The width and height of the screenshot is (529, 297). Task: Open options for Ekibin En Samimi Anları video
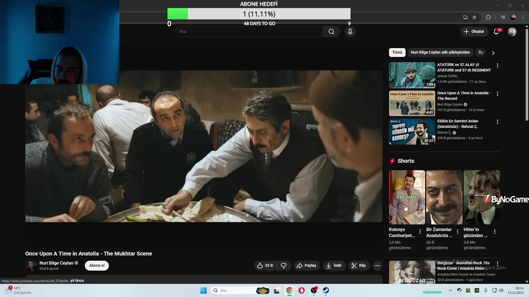[498, 122]
